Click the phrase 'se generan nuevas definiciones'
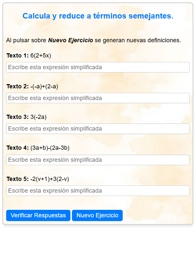Viewport: 196px width, 267px height. point(138,40)
